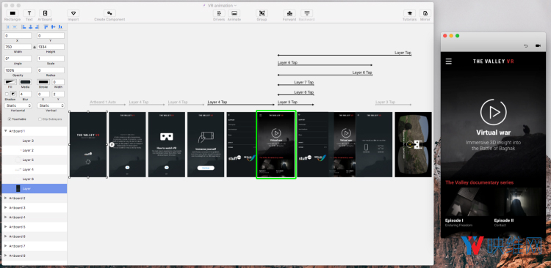Open the Drivers panel icon

coord(219,13)
